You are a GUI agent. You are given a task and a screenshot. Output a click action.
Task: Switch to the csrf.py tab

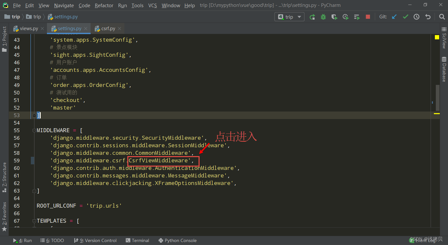pos(108,29)
